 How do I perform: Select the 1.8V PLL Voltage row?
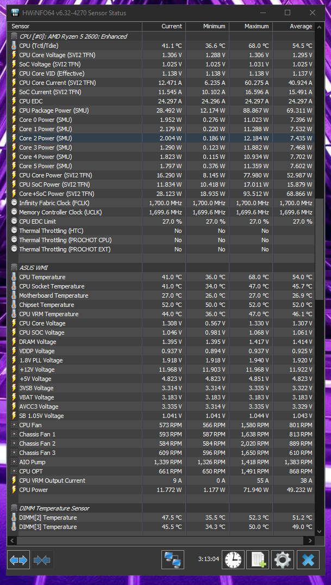[161, 360]
